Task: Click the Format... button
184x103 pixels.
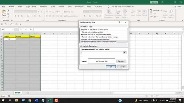Action: click(x=121, y=61)
